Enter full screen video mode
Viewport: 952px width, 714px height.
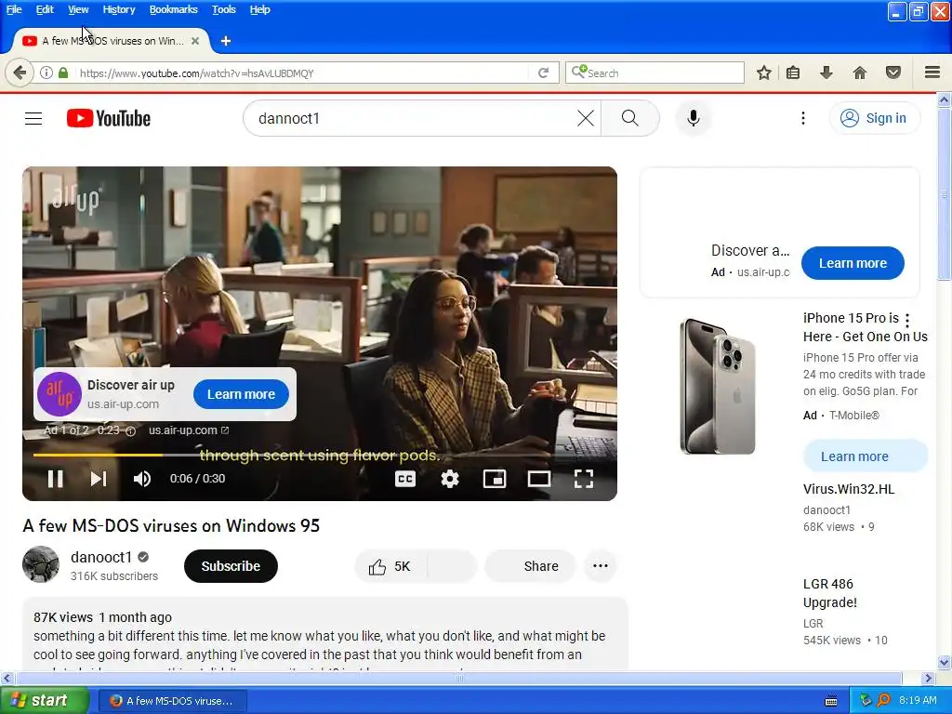coord(584,479)
